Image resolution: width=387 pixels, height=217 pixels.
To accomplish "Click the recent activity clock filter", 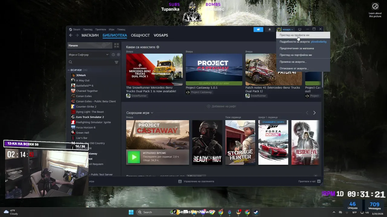I will coord(113,55).
